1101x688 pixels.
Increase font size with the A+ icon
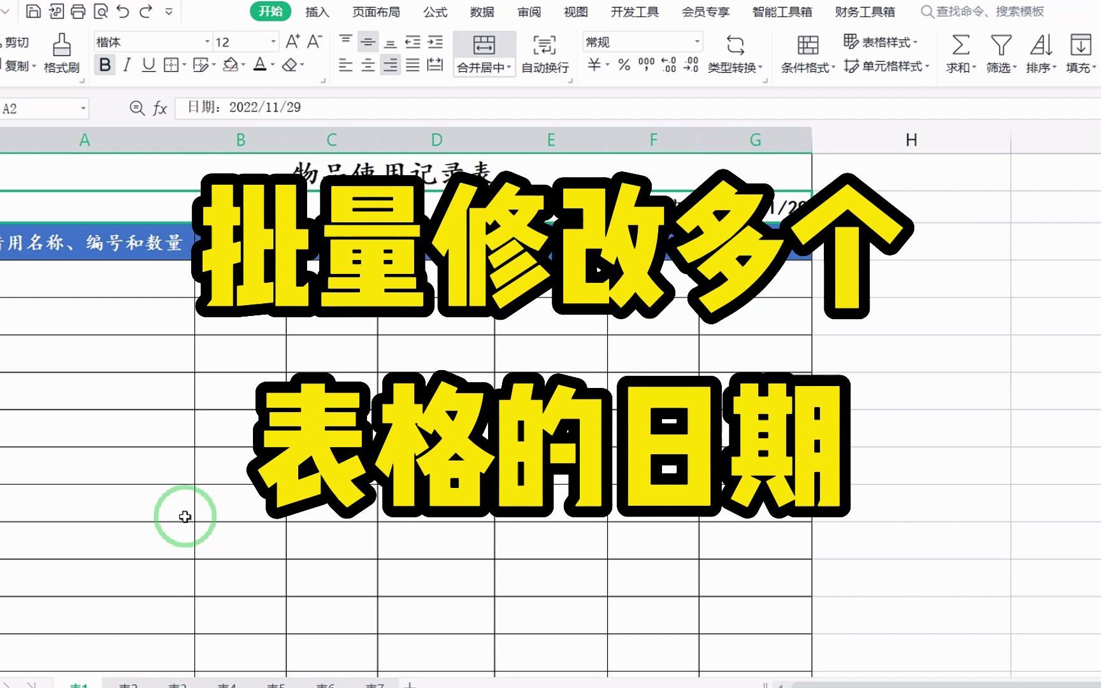(x=292, y=42)
